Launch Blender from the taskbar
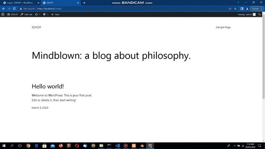 [142, 146]
